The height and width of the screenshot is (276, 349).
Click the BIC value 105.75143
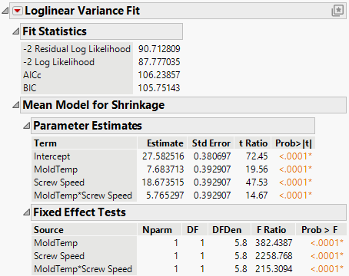[x=159, y=88]
